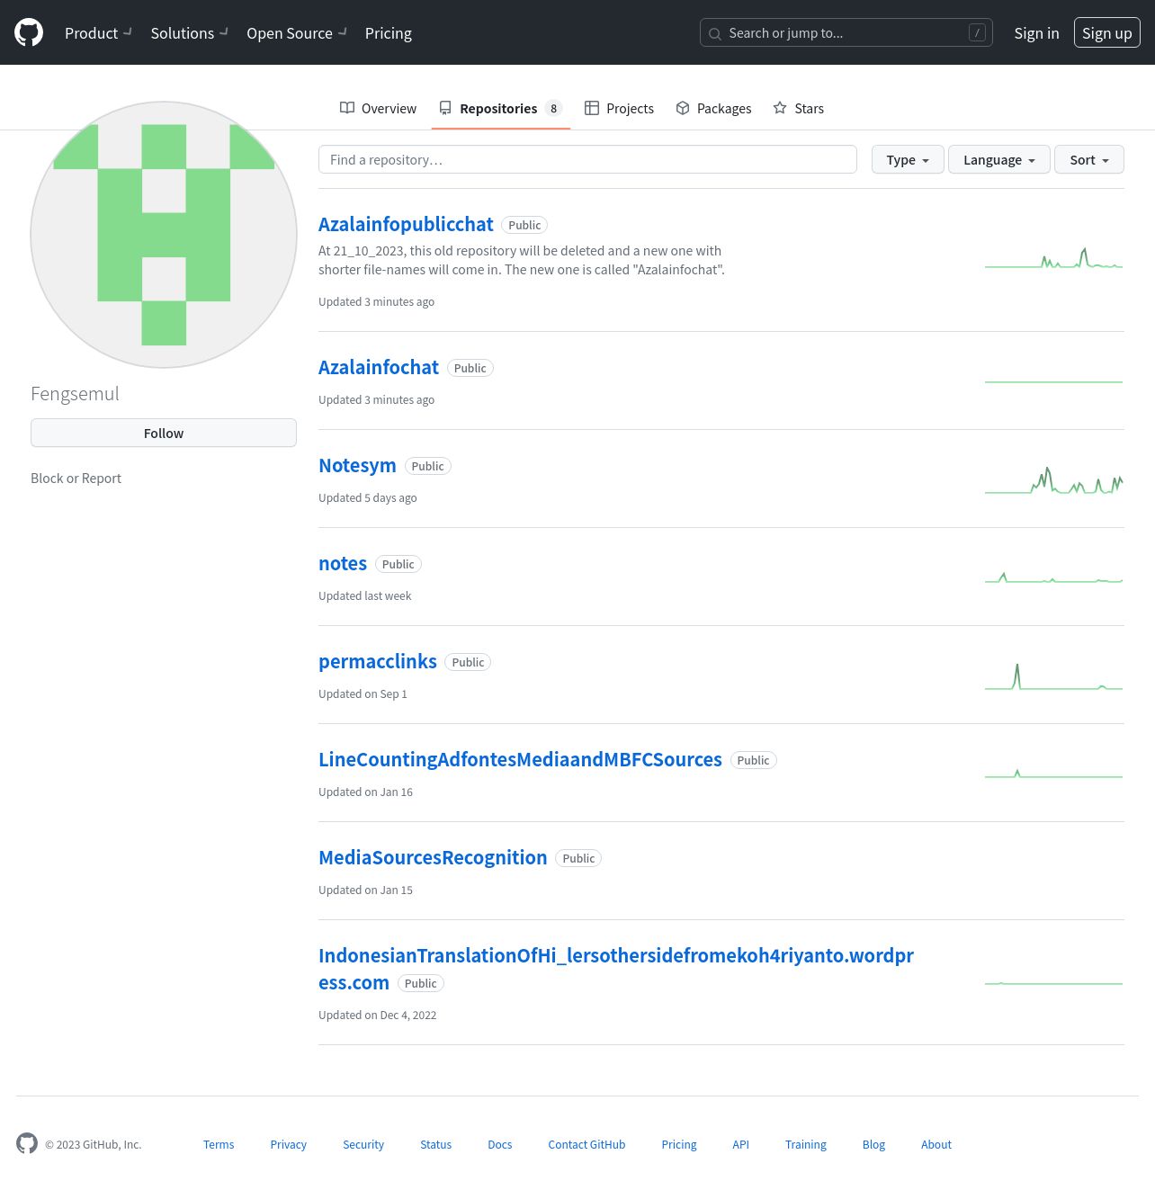Open the API footer link
The width and height of the screenshot is (1155, 1199).
pyautogui.click(x=740, y=1144)
